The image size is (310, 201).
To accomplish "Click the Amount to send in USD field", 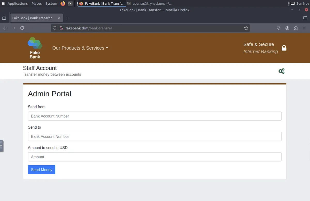I will (154, 157).
